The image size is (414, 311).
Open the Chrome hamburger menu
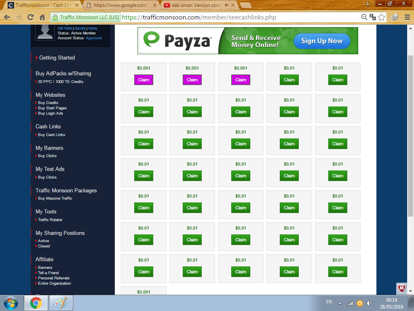click(x=407, y=17)
